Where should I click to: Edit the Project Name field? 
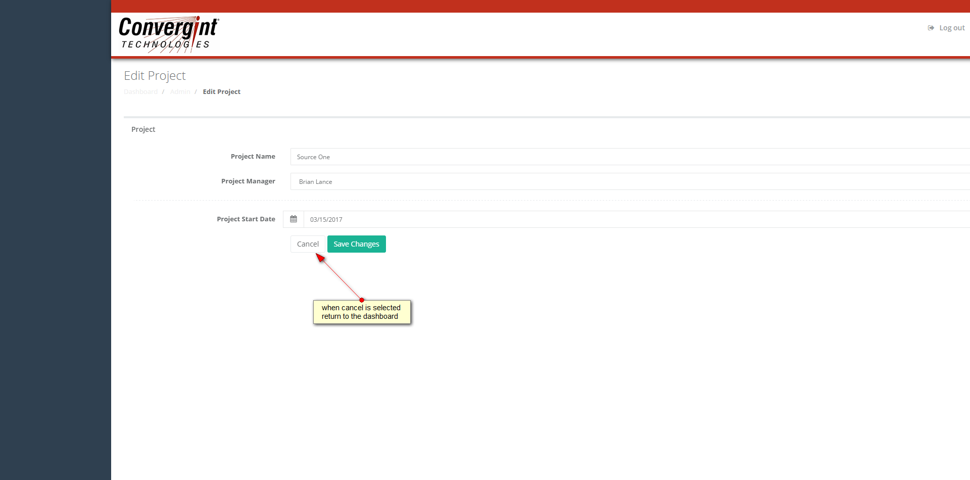[x=630, y=157]
